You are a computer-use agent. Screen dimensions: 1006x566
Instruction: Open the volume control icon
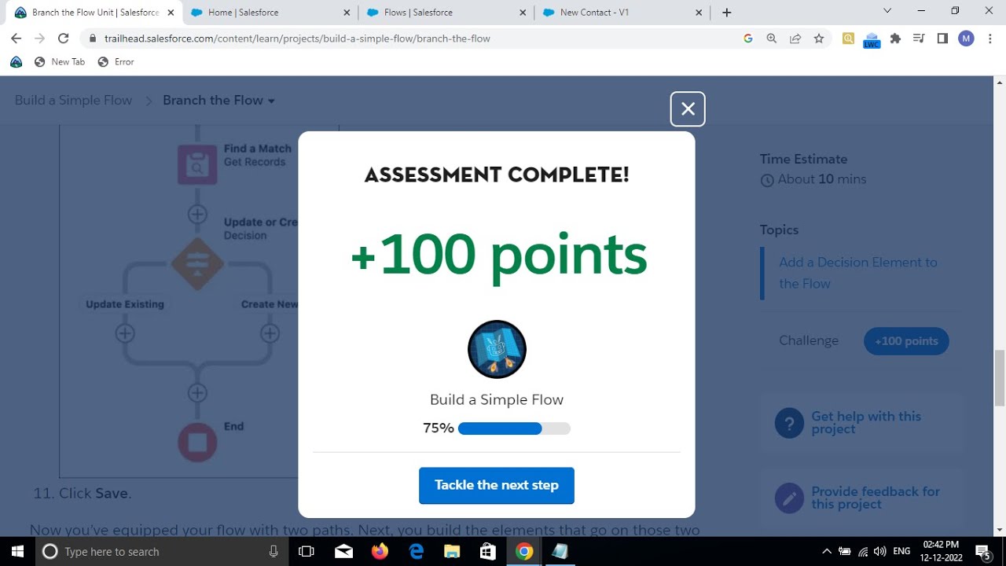tap(880, 551)
